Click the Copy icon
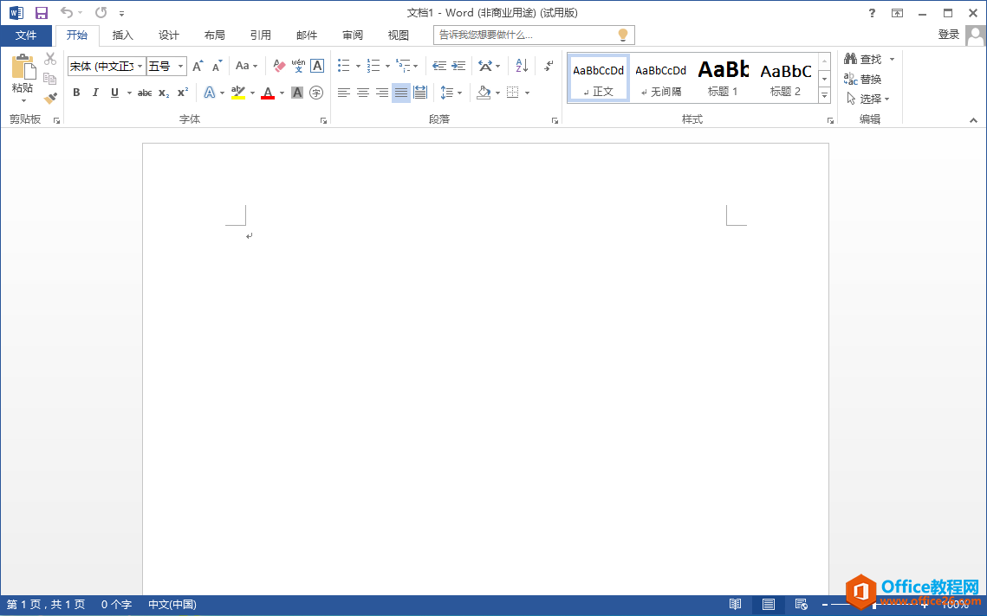The width and height of the screenshot is (987, 616). pyautogui.click(x=50, y=79)
